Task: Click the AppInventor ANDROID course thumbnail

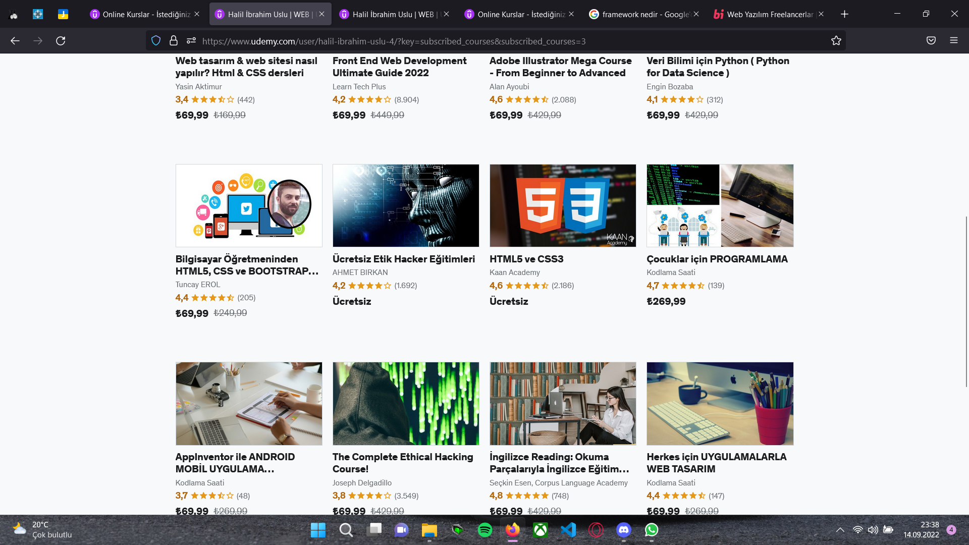Action: point(249,404)
